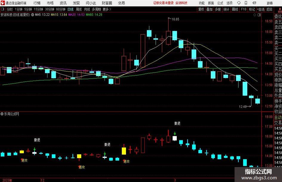Click the 统计 statistics toolbar button
Image resolution: width=282 pixels, height=182 pixels.
tap(226, 9)
